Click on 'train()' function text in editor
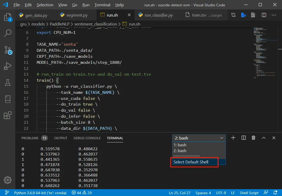The image size is (282, 196). coord(45,80)
